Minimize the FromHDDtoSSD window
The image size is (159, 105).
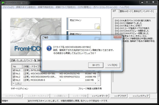coord(142,2)
